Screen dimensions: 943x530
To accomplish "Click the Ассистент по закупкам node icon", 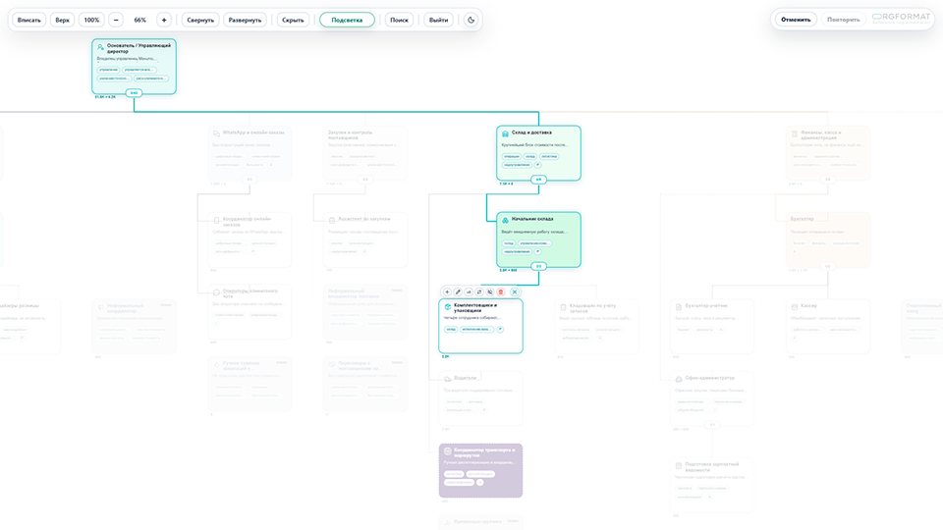I will [332, 220].
